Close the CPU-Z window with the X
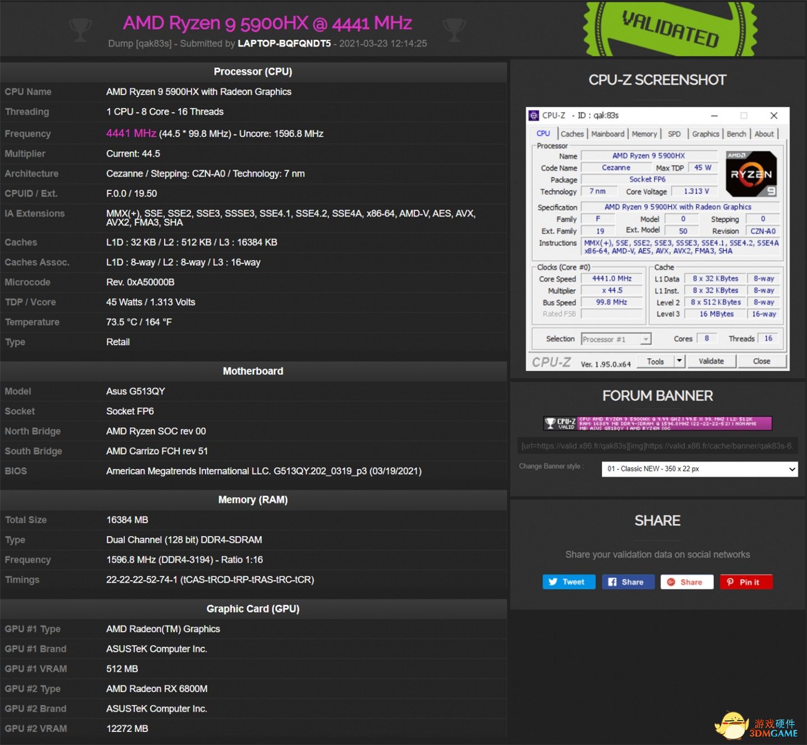The image size is (807, 745). click(x=774, y=115)
